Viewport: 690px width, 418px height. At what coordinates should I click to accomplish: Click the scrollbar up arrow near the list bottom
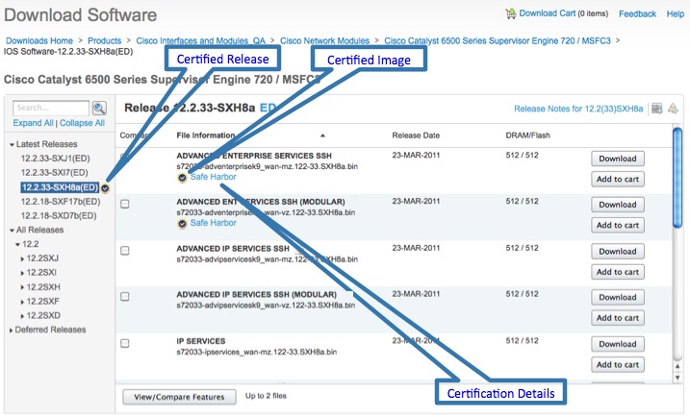click(677, 366)
